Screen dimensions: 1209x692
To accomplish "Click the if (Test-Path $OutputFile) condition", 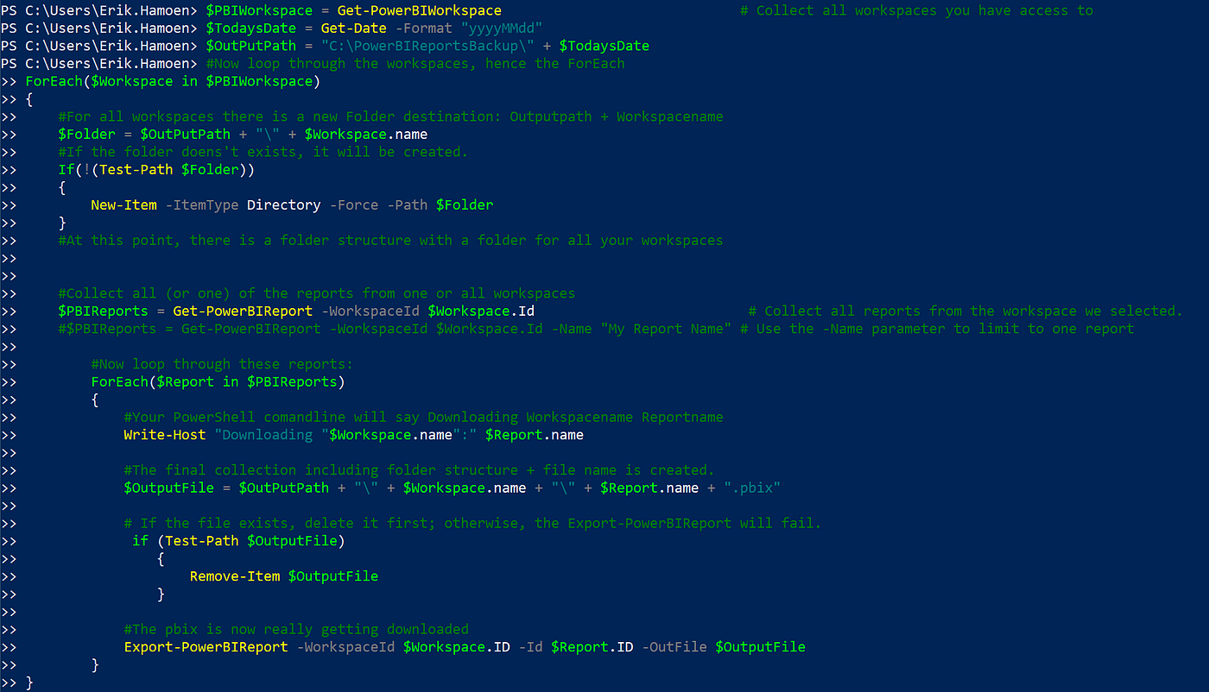I will [x=238, y=541].
